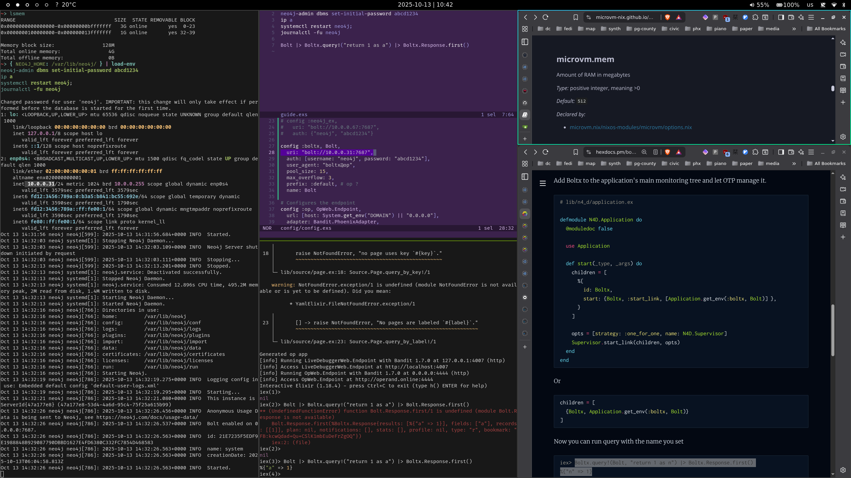Click the zoom magnifier in hexdocs address bar

tap(644, 152)
